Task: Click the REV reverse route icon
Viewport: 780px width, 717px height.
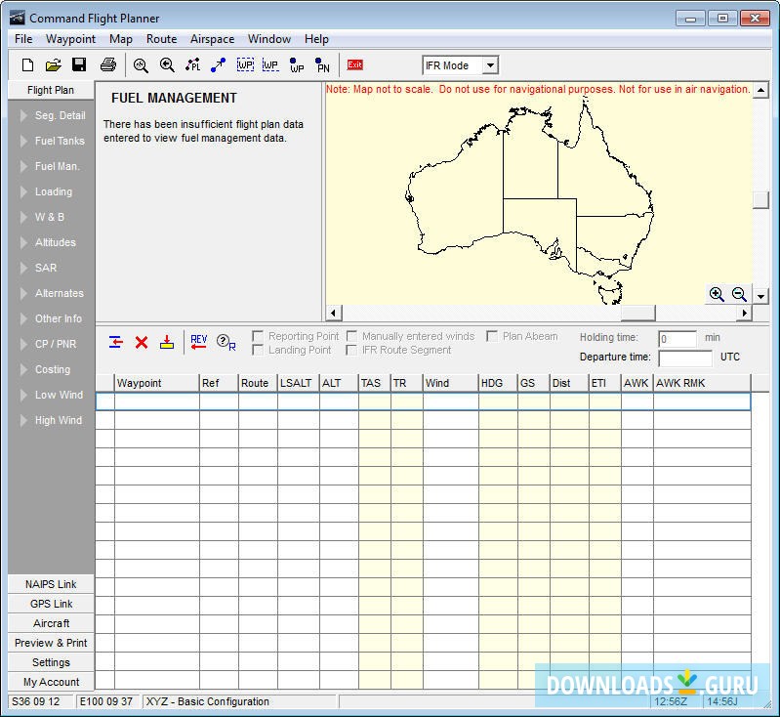Action: (198, 342)
